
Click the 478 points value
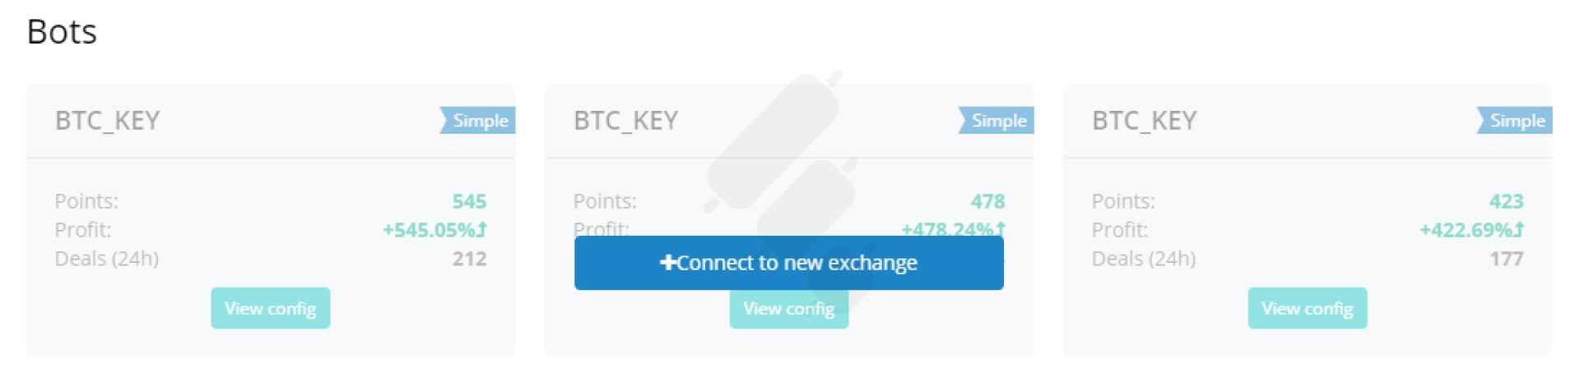tap(987, 201)
